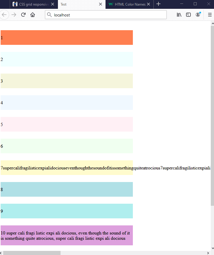Focus the address bar showing localhost

pyautogui.click(x=106, y=15)
